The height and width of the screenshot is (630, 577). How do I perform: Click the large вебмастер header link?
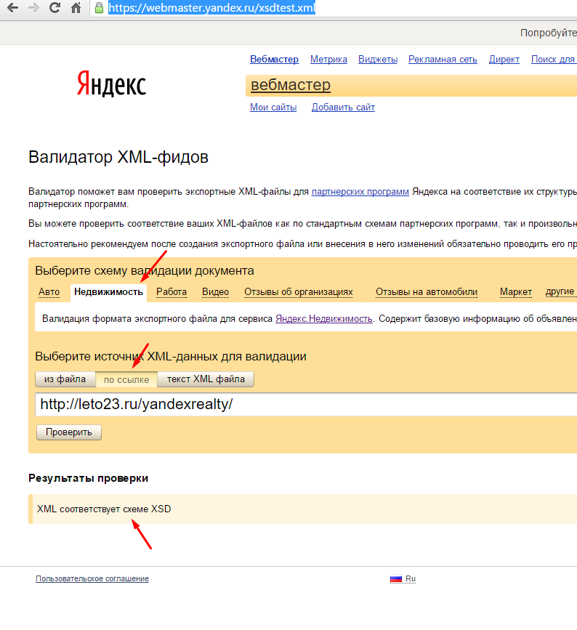pyautogui.click(x=291, y=85)
